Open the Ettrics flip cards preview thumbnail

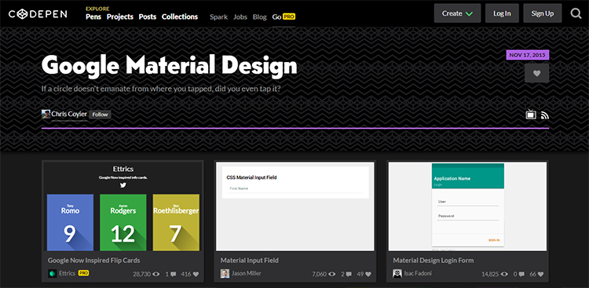point(123,206)
